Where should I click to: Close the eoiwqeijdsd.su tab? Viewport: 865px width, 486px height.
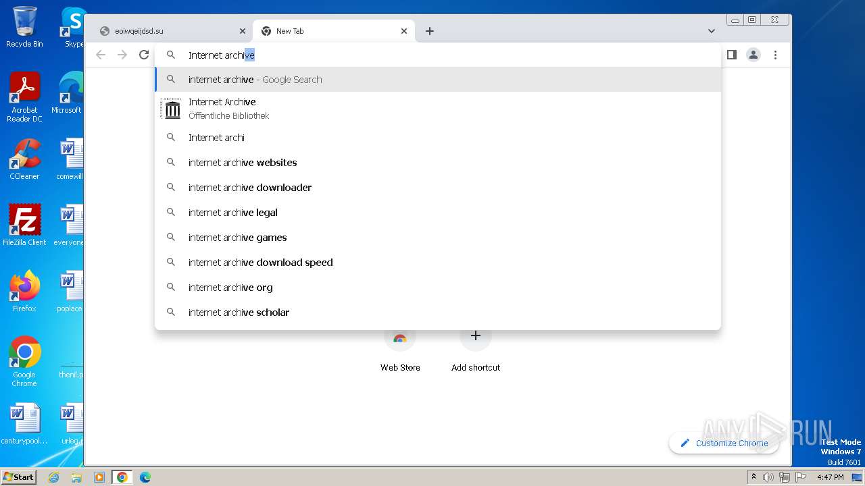click(243, 31)
